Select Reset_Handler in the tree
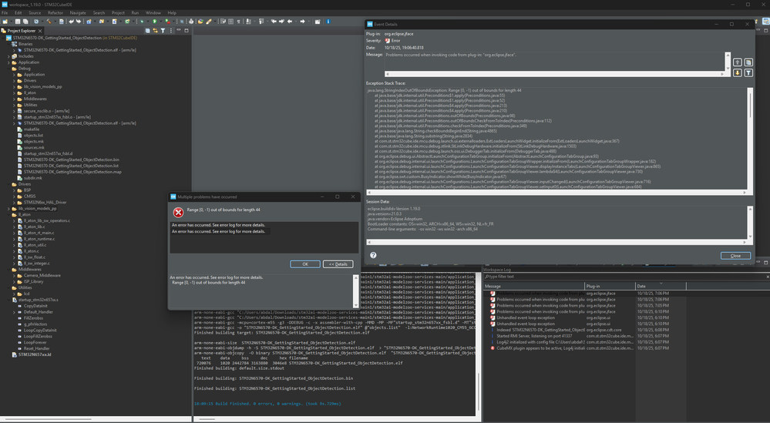Viewport: 770px width, 423px height. coord(37,348)
